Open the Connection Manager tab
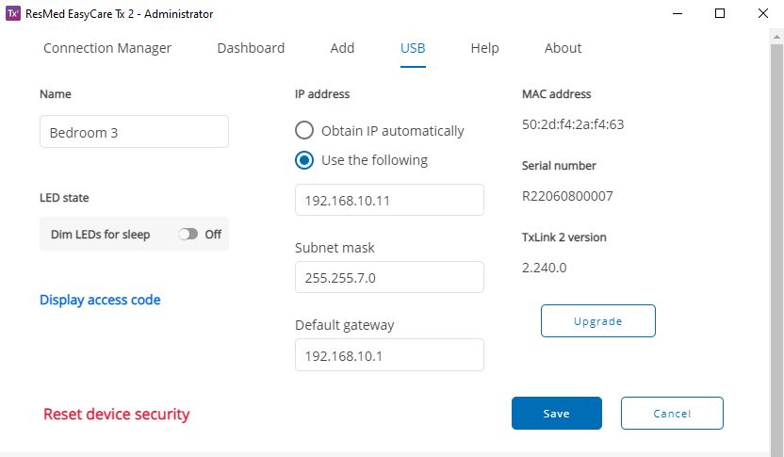This screenshot has height=457, width=784. point(107,48)
